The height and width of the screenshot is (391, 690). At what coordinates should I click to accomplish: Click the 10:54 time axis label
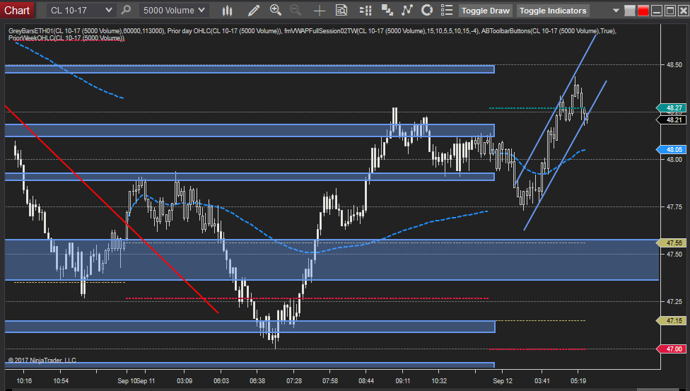61,381
